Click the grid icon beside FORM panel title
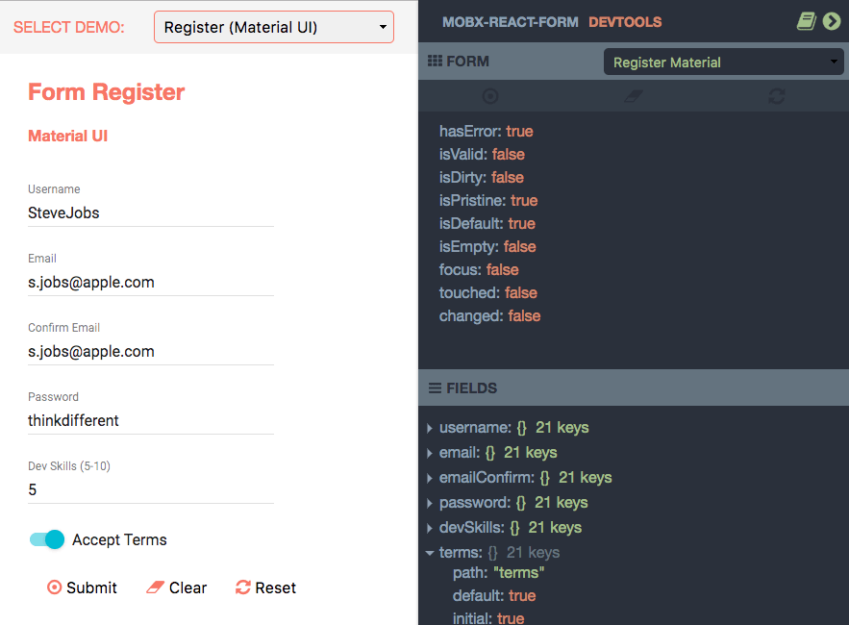Viewport: 849px width, 625px height. coord(436,61)
